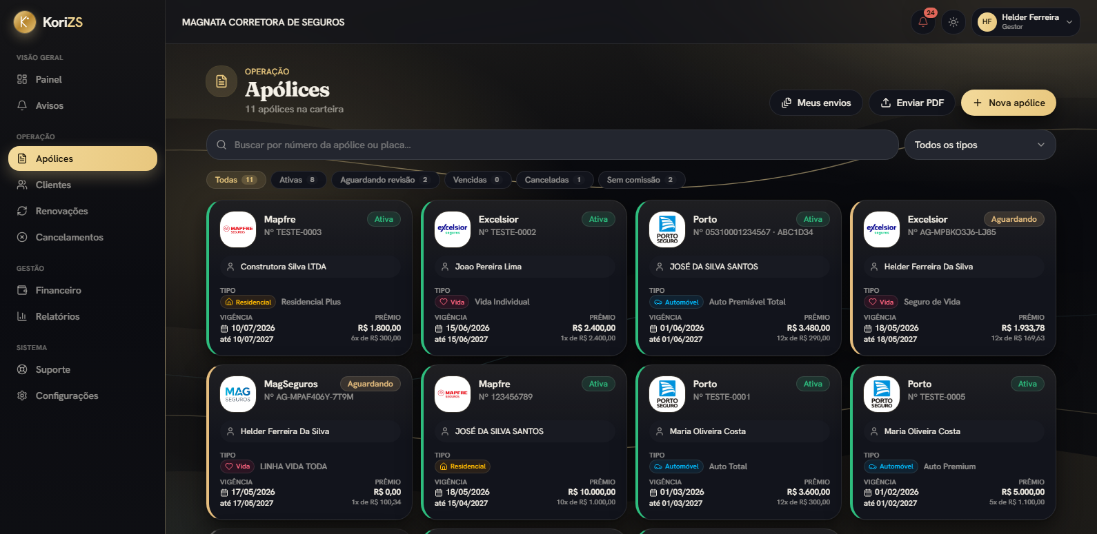Select the Aguardando revisão filter tab

click(385, 180)
